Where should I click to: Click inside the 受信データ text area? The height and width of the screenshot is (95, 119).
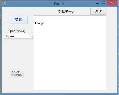[x=70, y=53]
